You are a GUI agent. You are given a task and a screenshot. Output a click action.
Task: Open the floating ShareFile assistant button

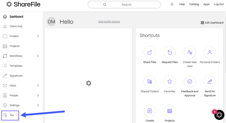click(219, 115)
